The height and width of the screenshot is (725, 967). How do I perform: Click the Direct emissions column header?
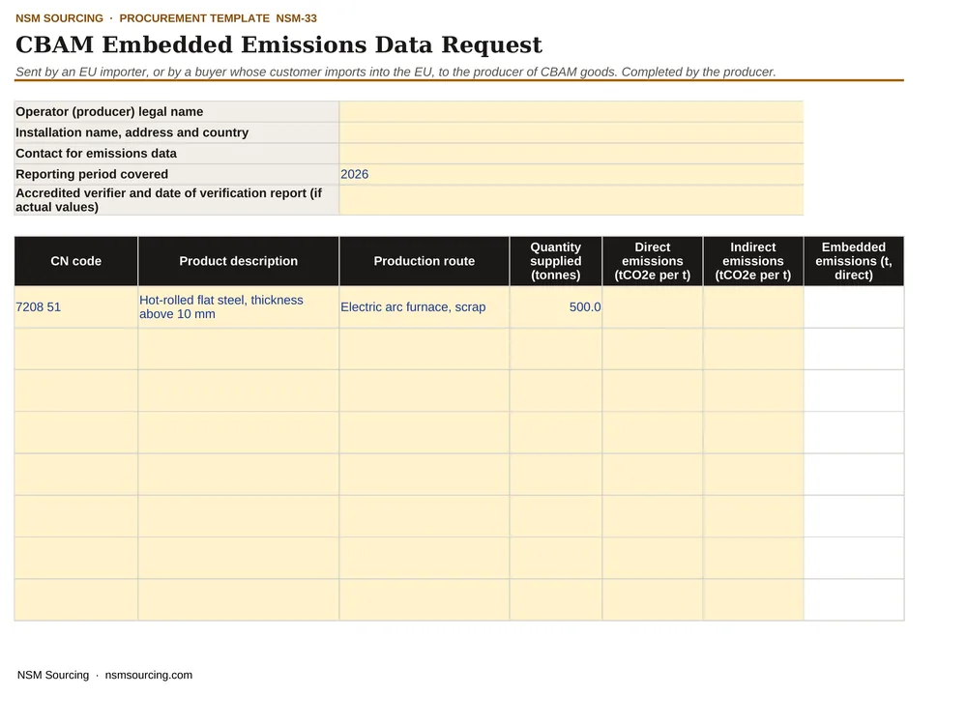coord(653,261)
